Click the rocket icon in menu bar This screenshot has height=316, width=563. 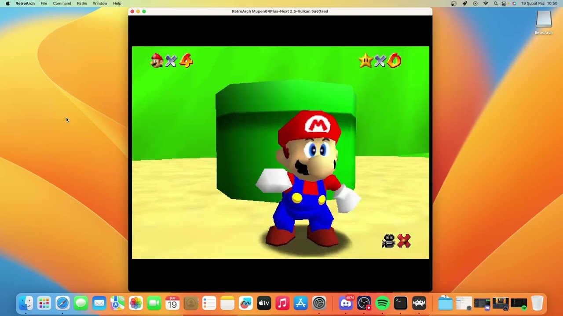464,4
